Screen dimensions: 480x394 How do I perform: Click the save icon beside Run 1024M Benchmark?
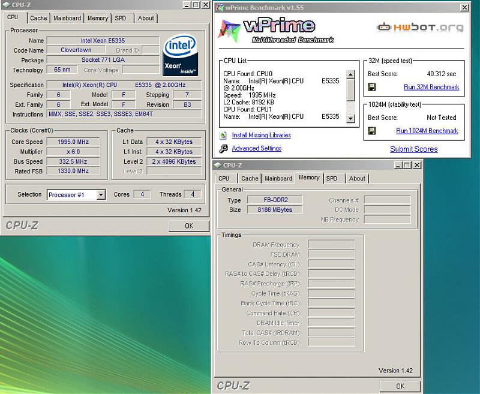tap(371, 131)
